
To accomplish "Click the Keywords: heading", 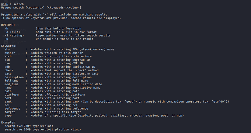I will tap(9, 46).
